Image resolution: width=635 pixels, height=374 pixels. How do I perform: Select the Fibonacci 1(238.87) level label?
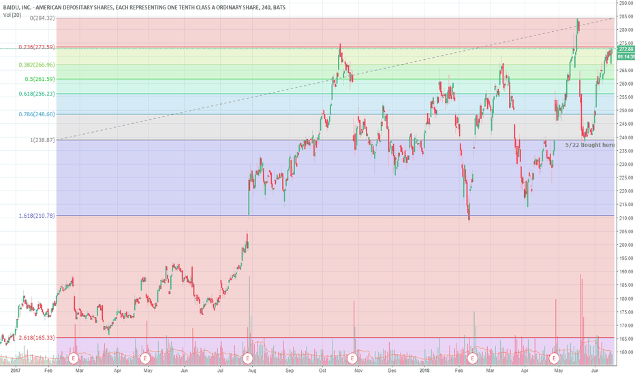click(x=42, y=140)
